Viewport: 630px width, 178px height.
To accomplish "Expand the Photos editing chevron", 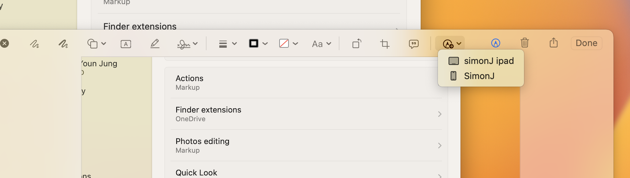I will 440,146.
